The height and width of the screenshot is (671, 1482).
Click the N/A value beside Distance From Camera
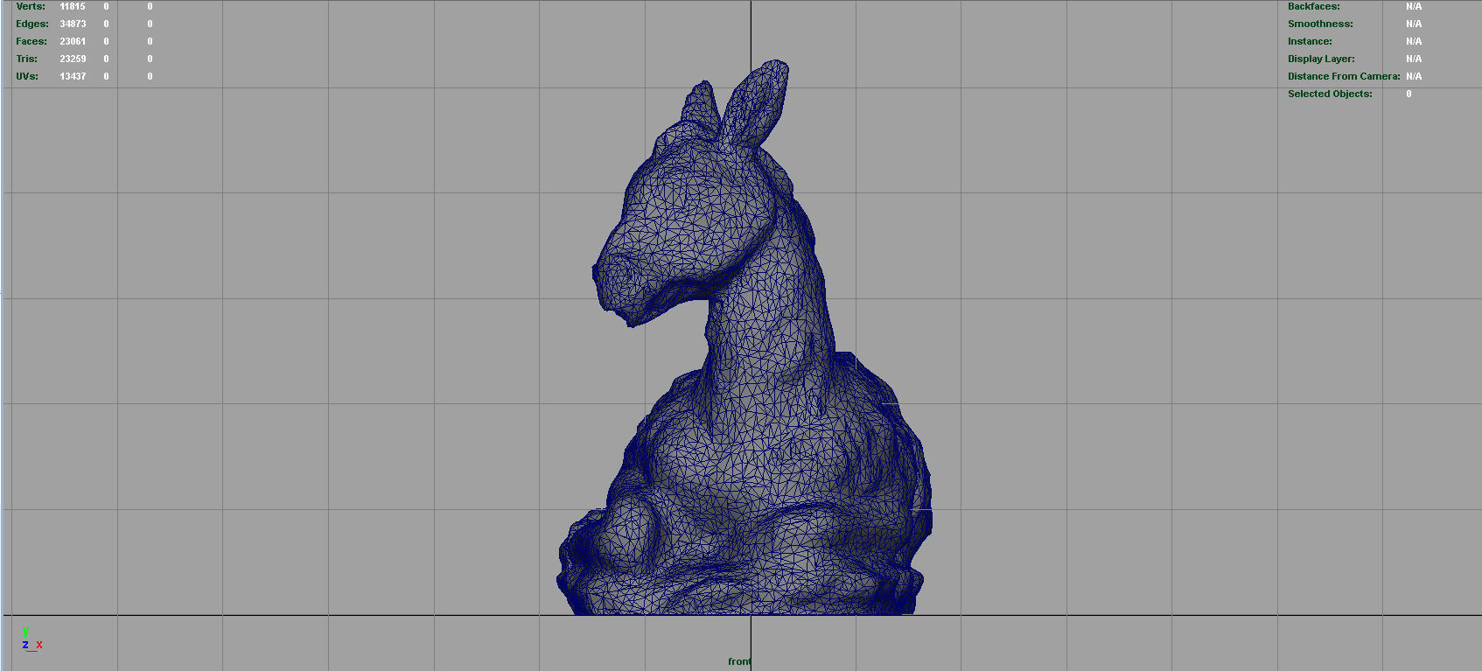(1414, 76)
